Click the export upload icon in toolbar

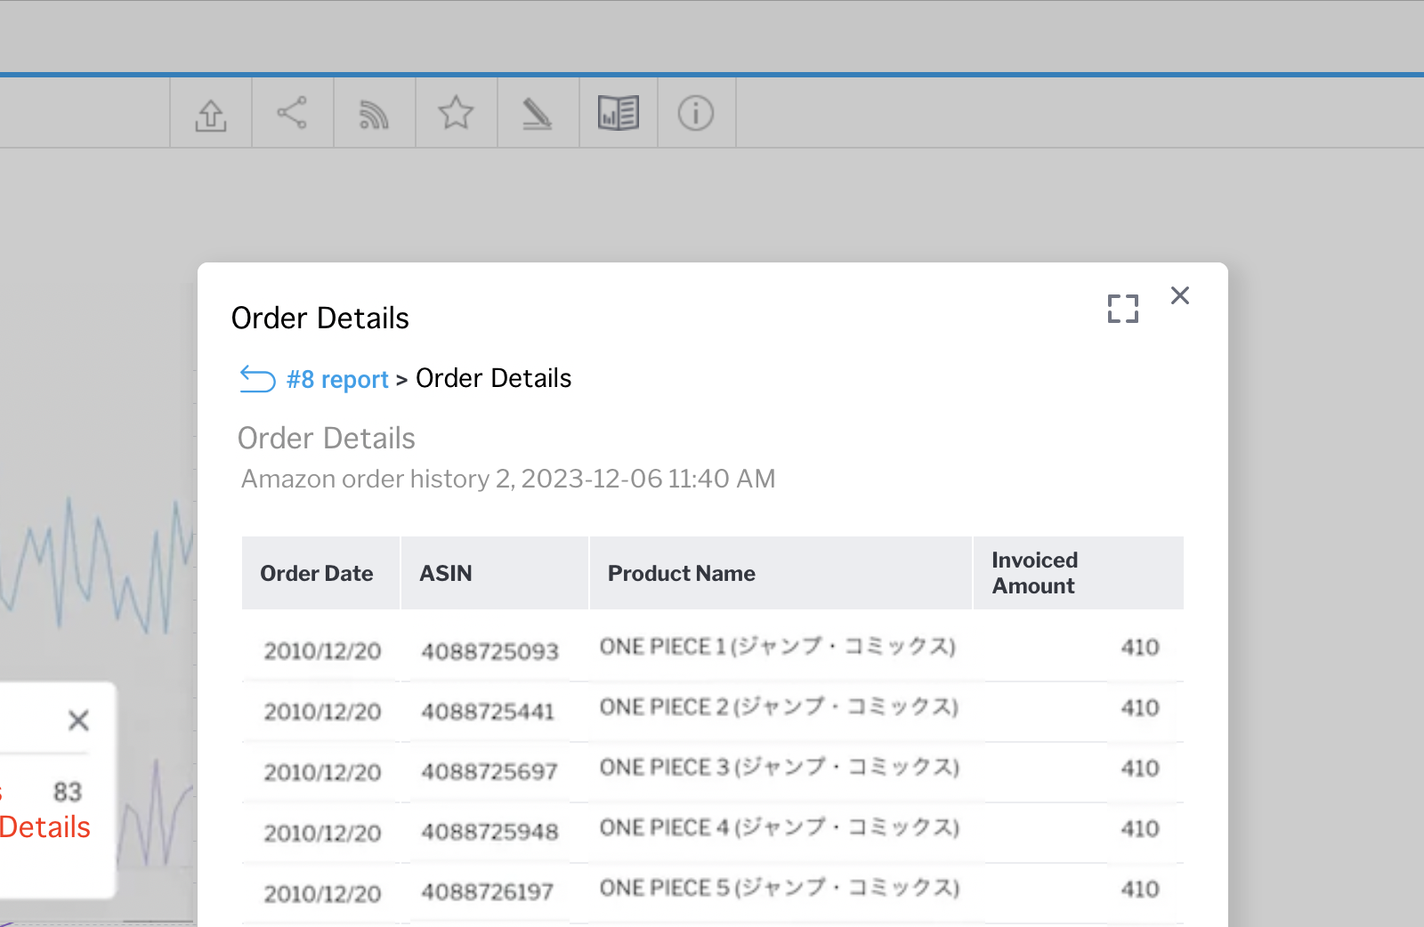tap(211, 114)
